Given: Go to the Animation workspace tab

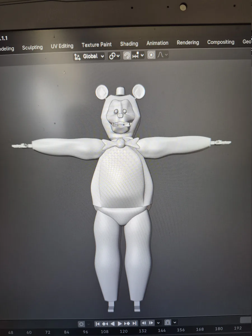Looking at the screenshot, I should [157, 43].
